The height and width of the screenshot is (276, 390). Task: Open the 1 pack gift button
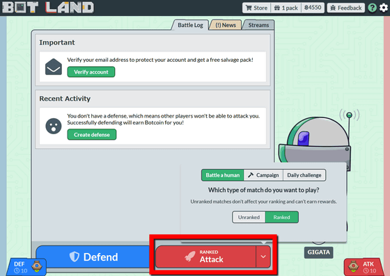286,8
